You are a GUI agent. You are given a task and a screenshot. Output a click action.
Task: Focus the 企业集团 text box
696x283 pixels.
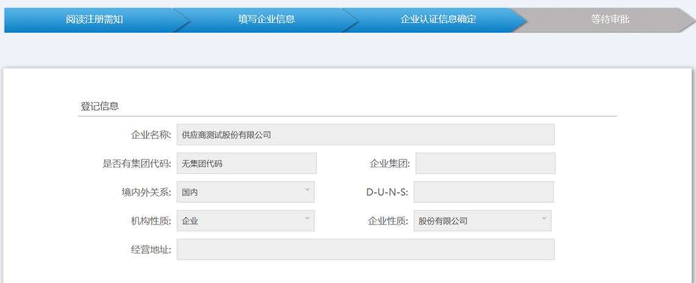485,163
